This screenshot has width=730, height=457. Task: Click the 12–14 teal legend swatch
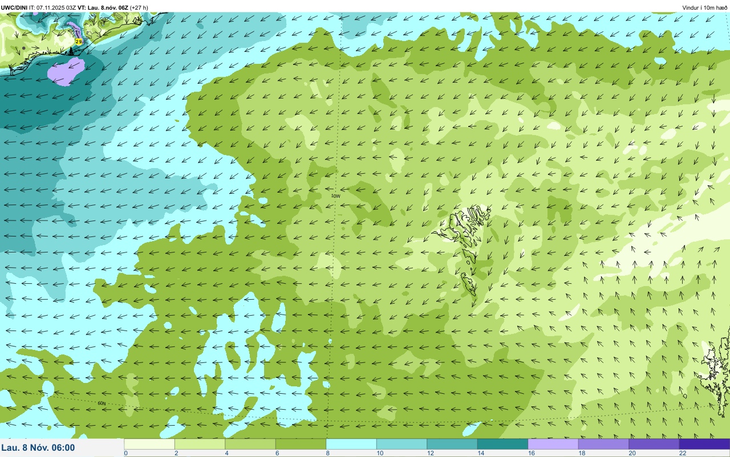(452, 444)
